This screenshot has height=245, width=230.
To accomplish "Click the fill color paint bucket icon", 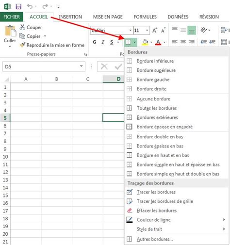I will 145,42.
